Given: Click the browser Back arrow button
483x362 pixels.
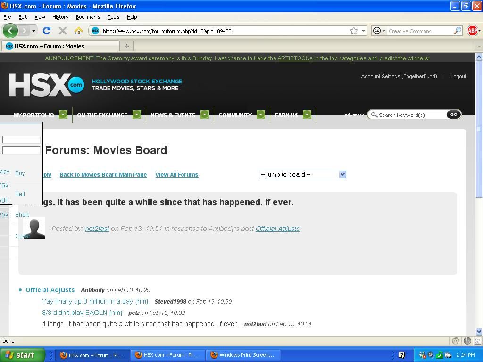Looking at the screenshot, I should click(x=10, y=31).
